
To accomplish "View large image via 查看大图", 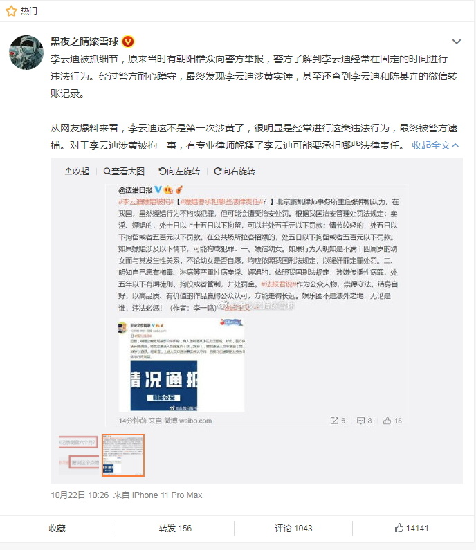I will pos(124,171).
